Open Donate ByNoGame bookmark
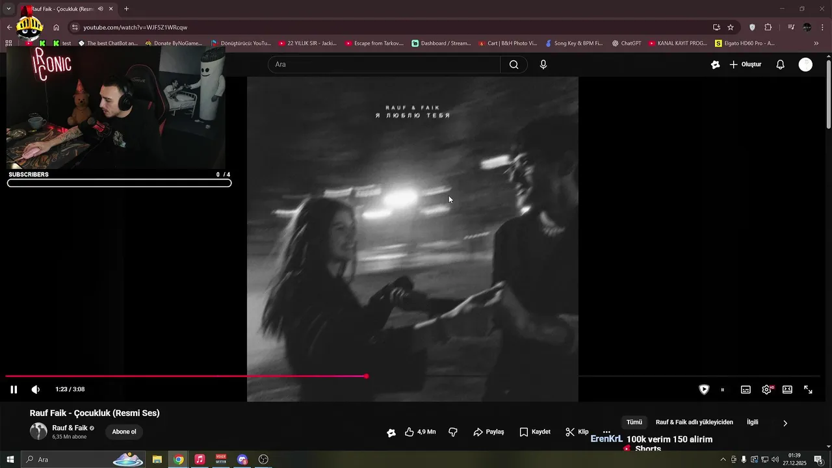 174,44
